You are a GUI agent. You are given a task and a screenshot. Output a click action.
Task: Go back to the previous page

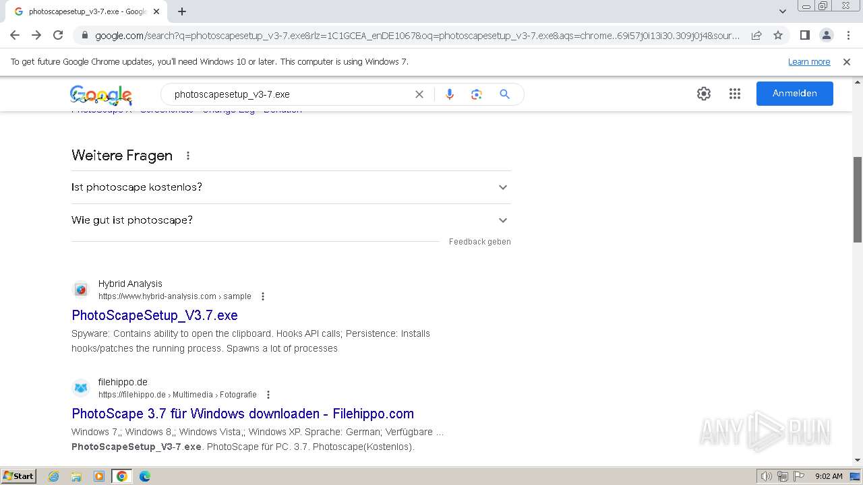tap(15, 35)
